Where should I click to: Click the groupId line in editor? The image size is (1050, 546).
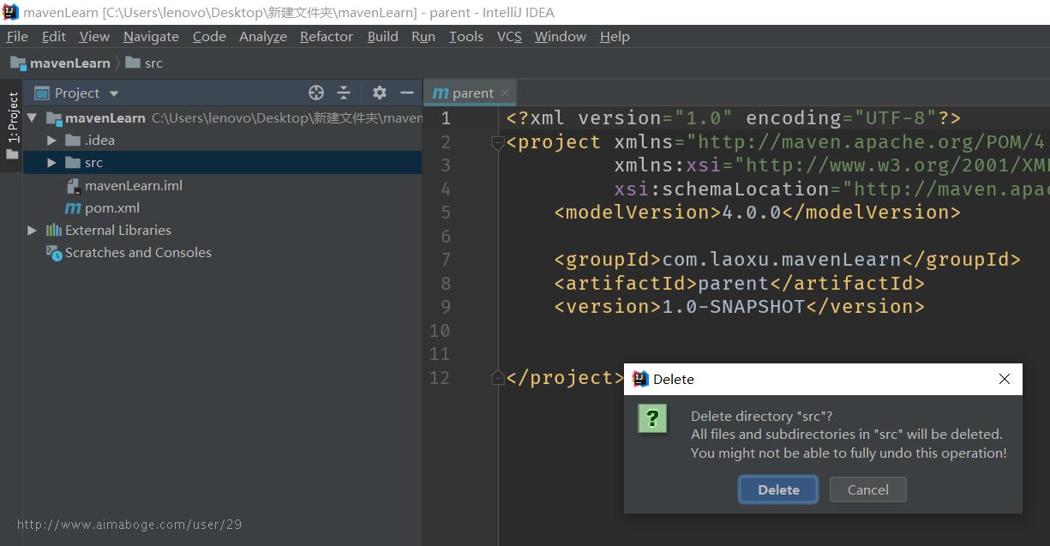[x=787, y=259]
